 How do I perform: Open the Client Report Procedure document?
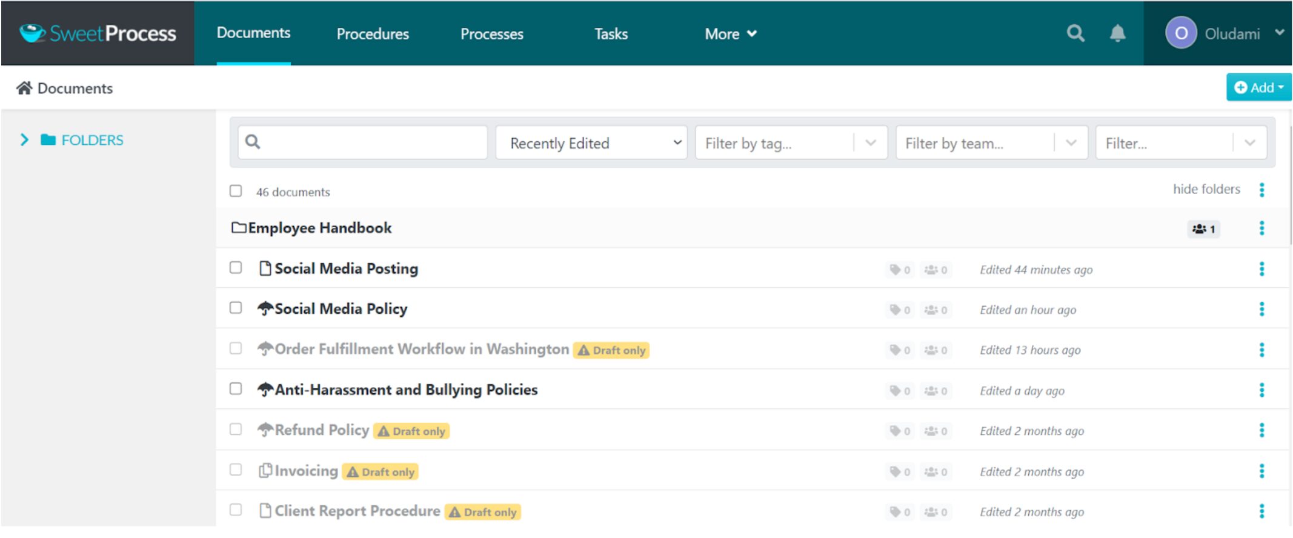pyautogui.click(x=357, y=511)
